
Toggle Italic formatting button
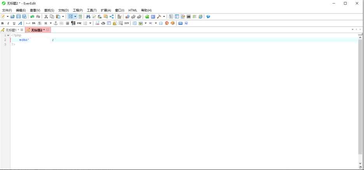(x=8, y=23)
